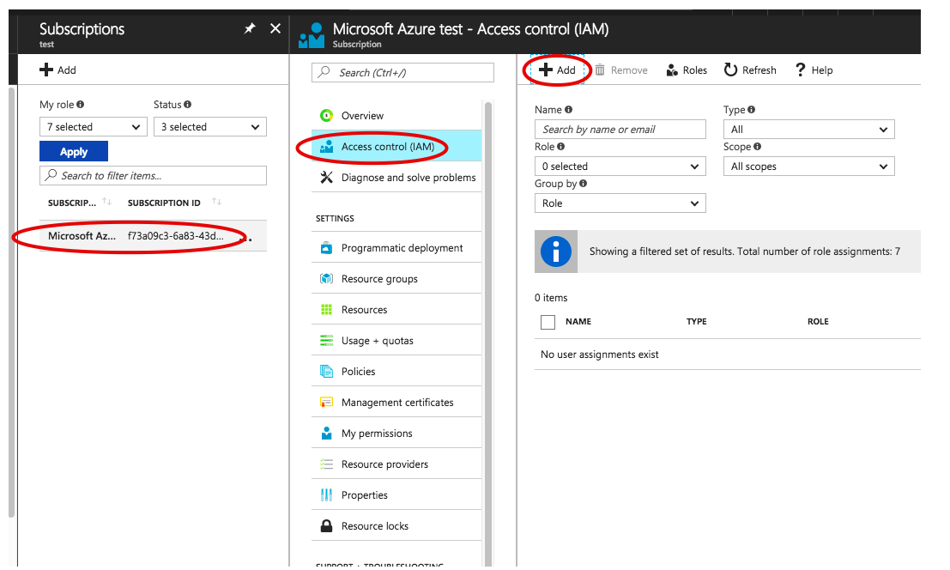Open Properties menu item
This screenshot has height=570, width=950.
point(396,495)
